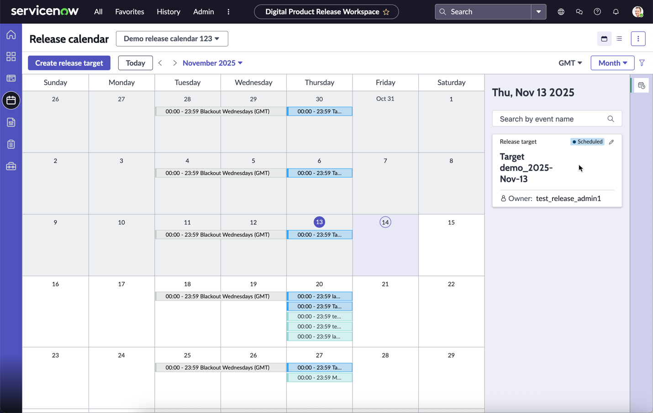Open the chat conversations icon
This screenshot has width=653, height=413.
coord(579,12)
